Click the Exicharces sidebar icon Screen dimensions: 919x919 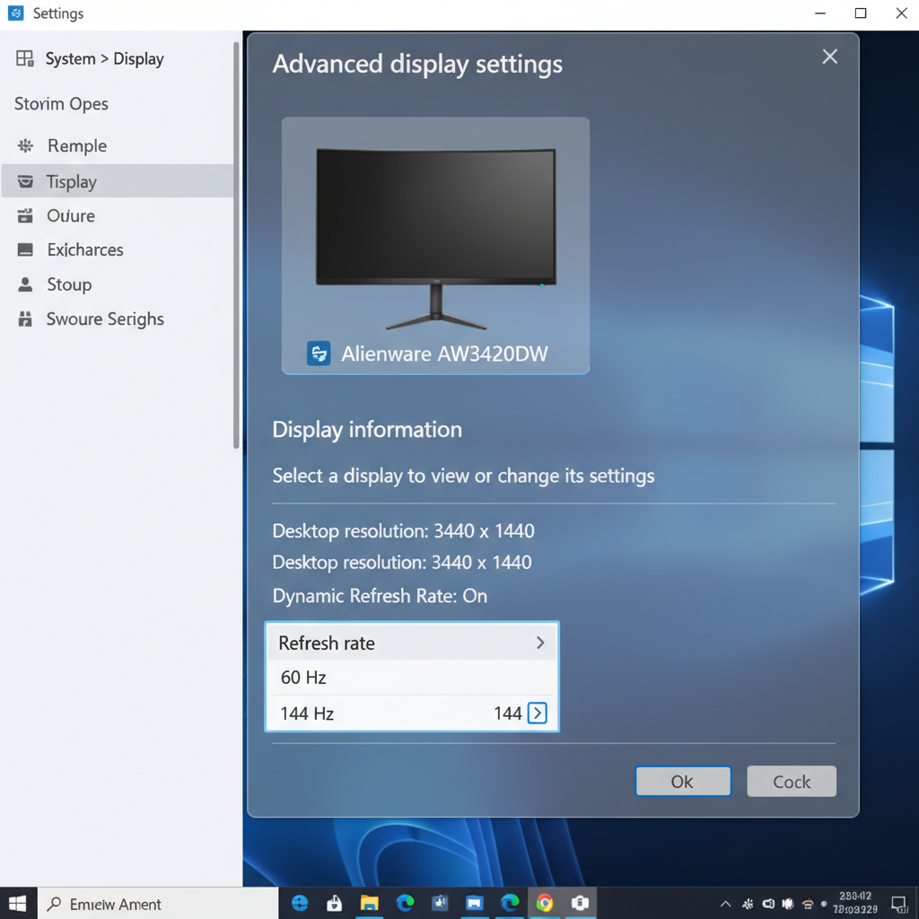(25, 249)
